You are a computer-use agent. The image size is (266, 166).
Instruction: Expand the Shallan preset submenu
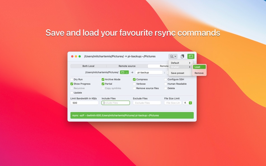(181, 67)
